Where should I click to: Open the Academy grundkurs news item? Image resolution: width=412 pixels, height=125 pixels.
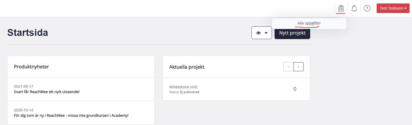pyautogui.click(x=71, y=115)
